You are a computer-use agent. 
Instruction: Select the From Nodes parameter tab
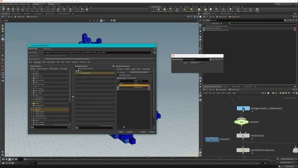64,69
